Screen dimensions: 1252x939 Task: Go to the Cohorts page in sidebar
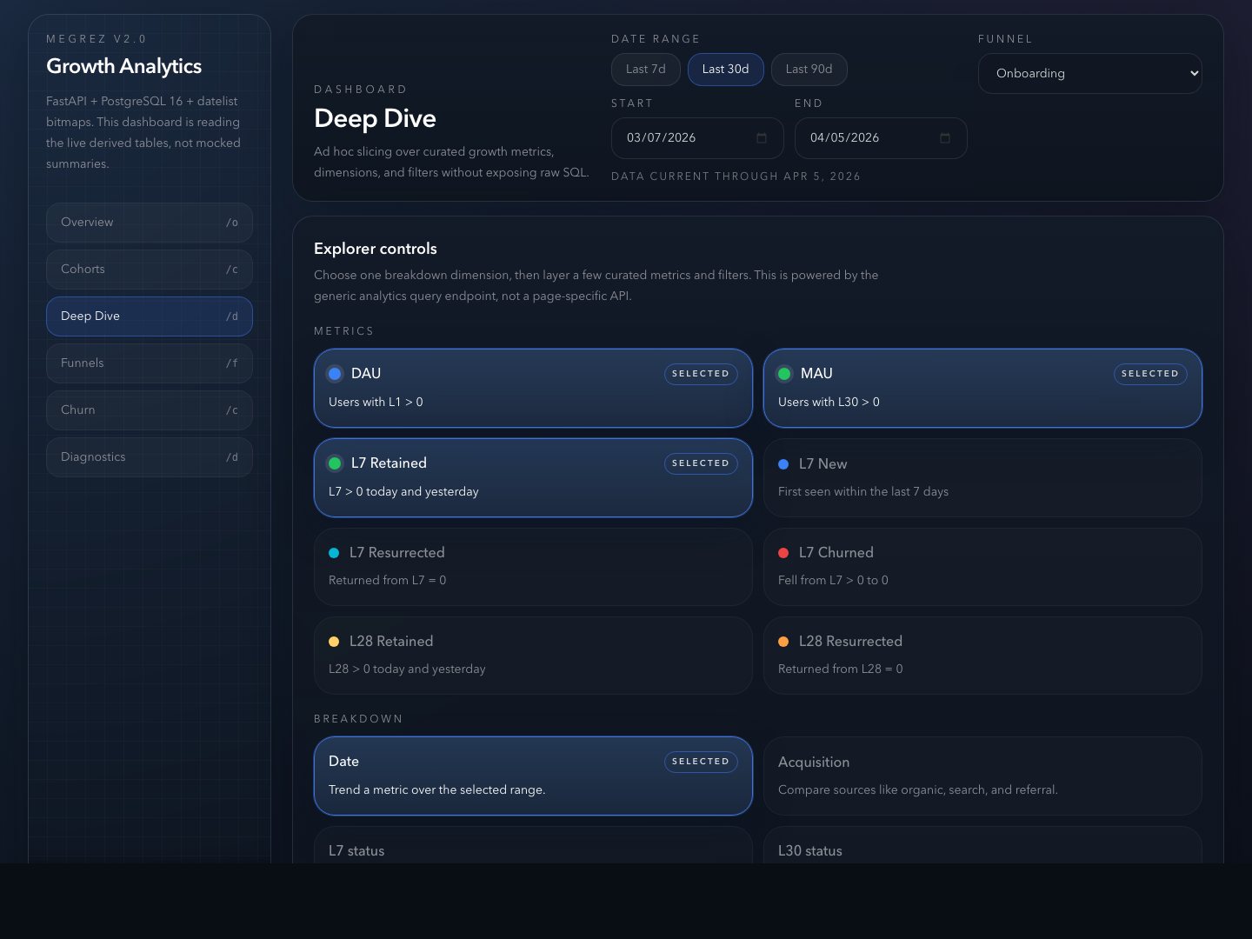coord(149,270)
